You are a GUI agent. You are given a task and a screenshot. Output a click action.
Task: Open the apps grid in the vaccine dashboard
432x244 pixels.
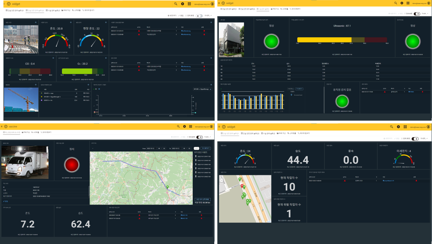click(x=191, y=126)
